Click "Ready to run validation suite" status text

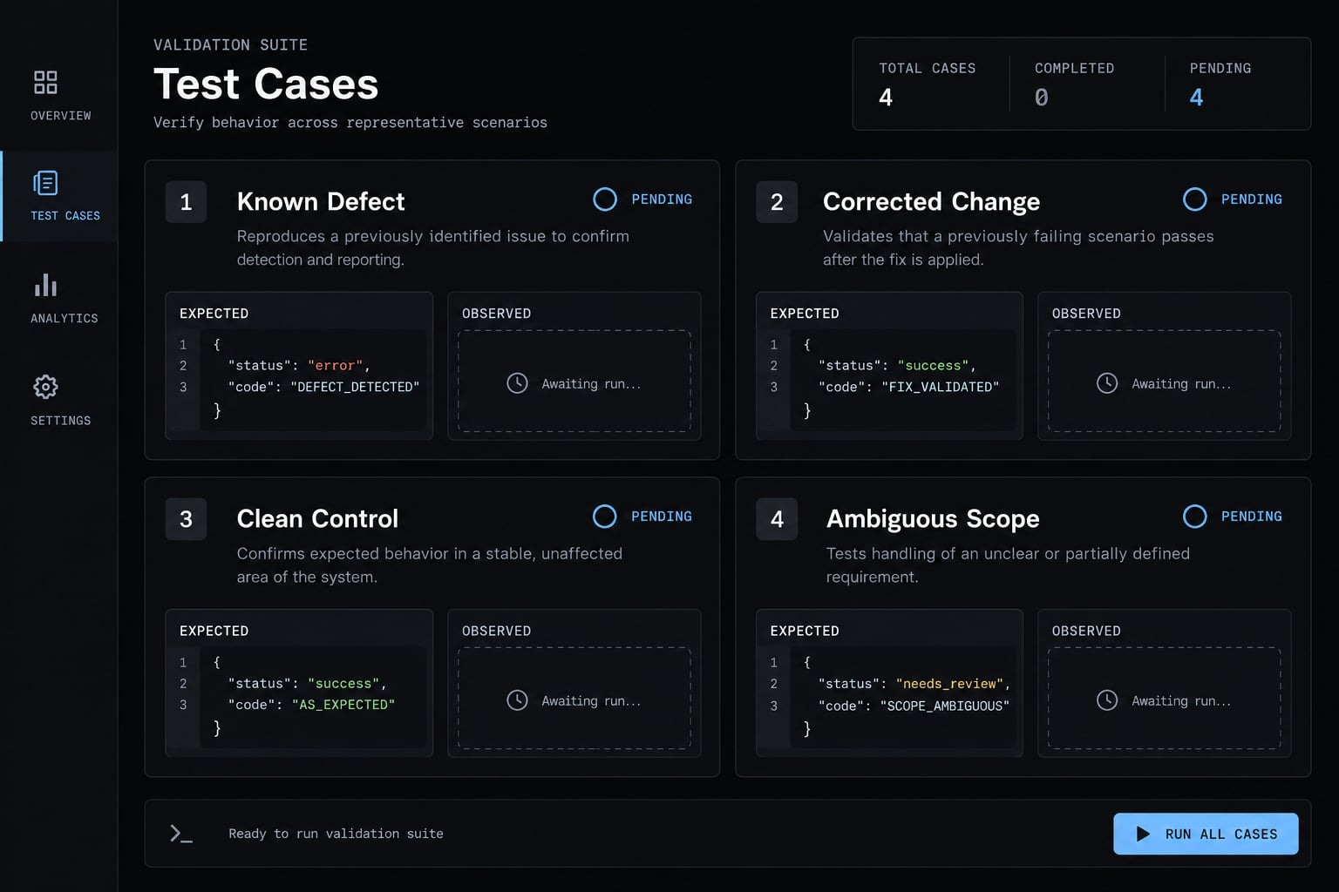tap(336, 834)
